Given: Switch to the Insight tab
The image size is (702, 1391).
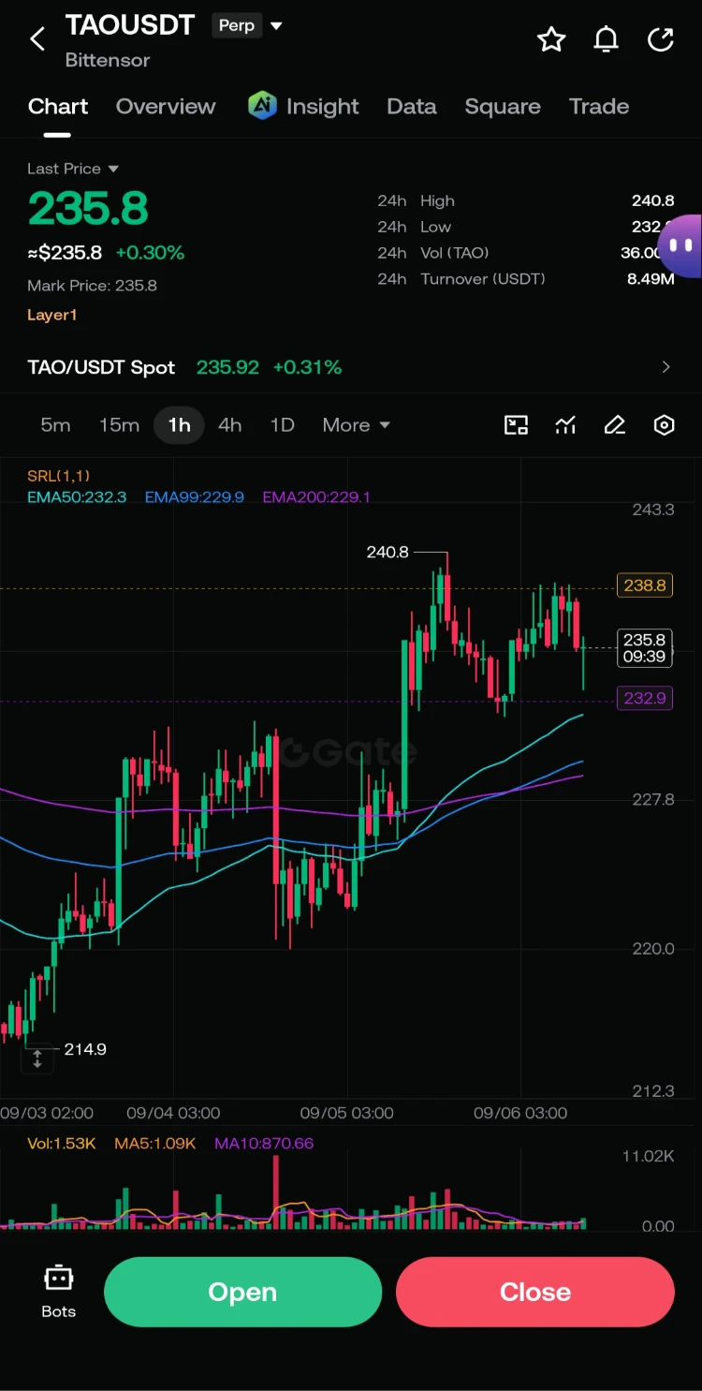Looking at the screenshot, I should point(322,106).
